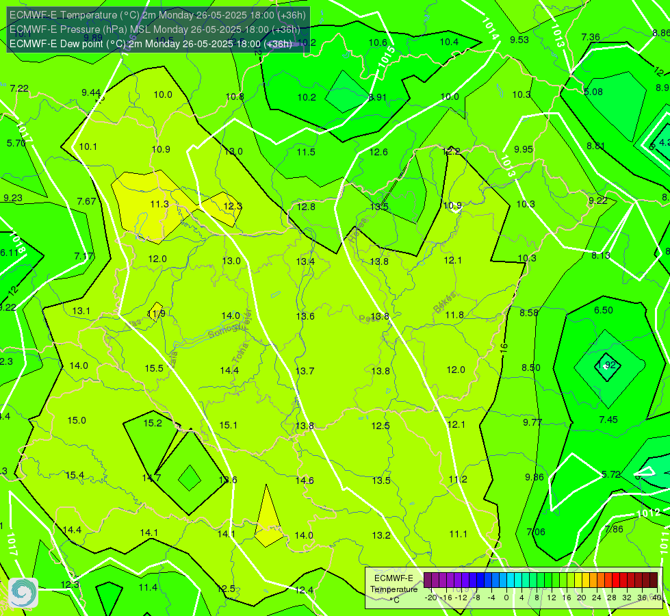Click the 7.67 temperature value
The width and height of the screenshot is (670, 616).
point(86,201)
